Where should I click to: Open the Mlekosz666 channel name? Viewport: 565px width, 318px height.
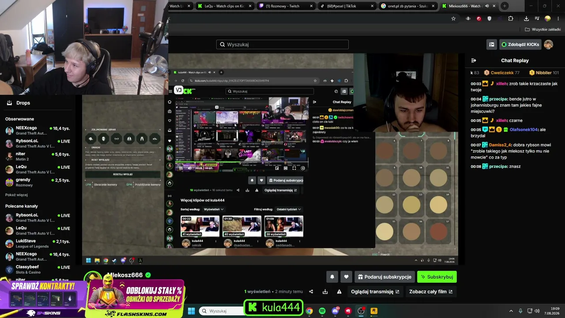(x=126, y=275)
